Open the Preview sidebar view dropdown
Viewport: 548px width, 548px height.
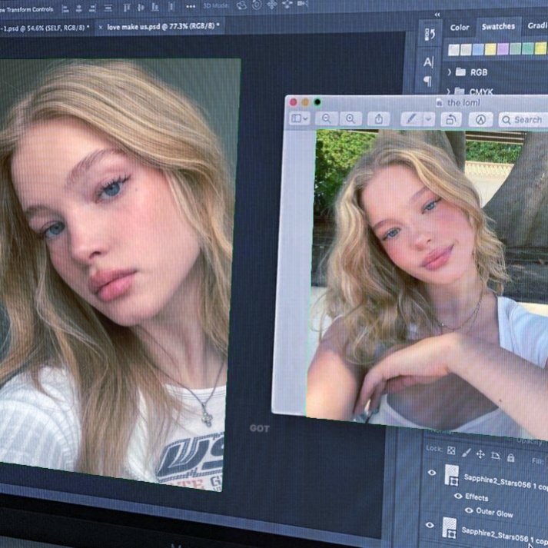point(299,118)
